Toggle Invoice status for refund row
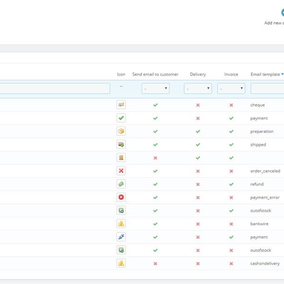284x284 pixels. 231,184
